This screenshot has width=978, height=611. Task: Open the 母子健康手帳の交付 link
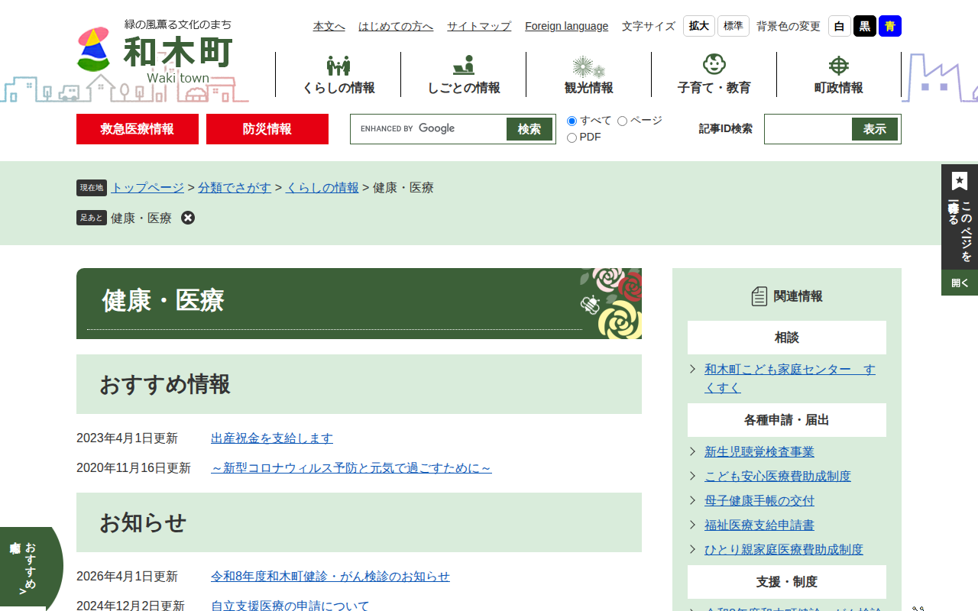pos(759,501)
